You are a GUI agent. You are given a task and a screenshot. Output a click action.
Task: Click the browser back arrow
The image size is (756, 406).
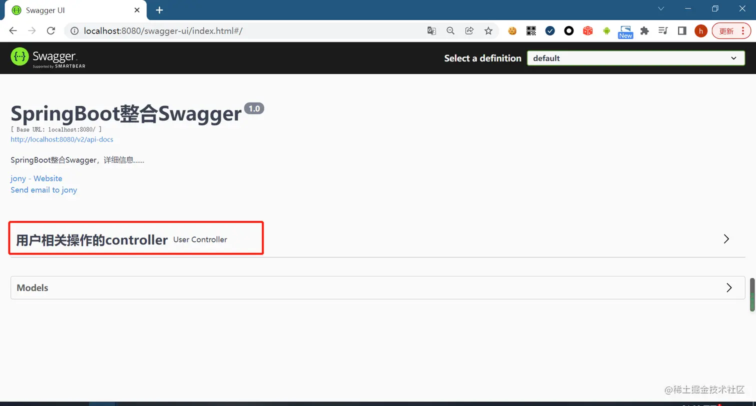(13, 31)
